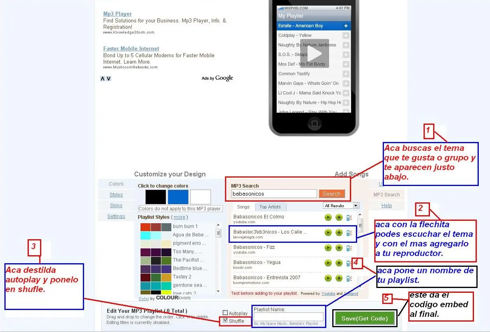Click ringtone phone icon for Babasonicos El Colmo
The width and height of the screenshot is (490, 332).
pyautogui.click(x=349, y=218)
